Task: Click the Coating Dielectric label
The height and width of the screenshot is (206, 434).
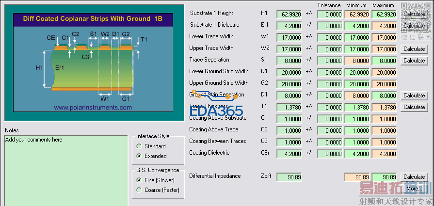Action: [209, 152]
